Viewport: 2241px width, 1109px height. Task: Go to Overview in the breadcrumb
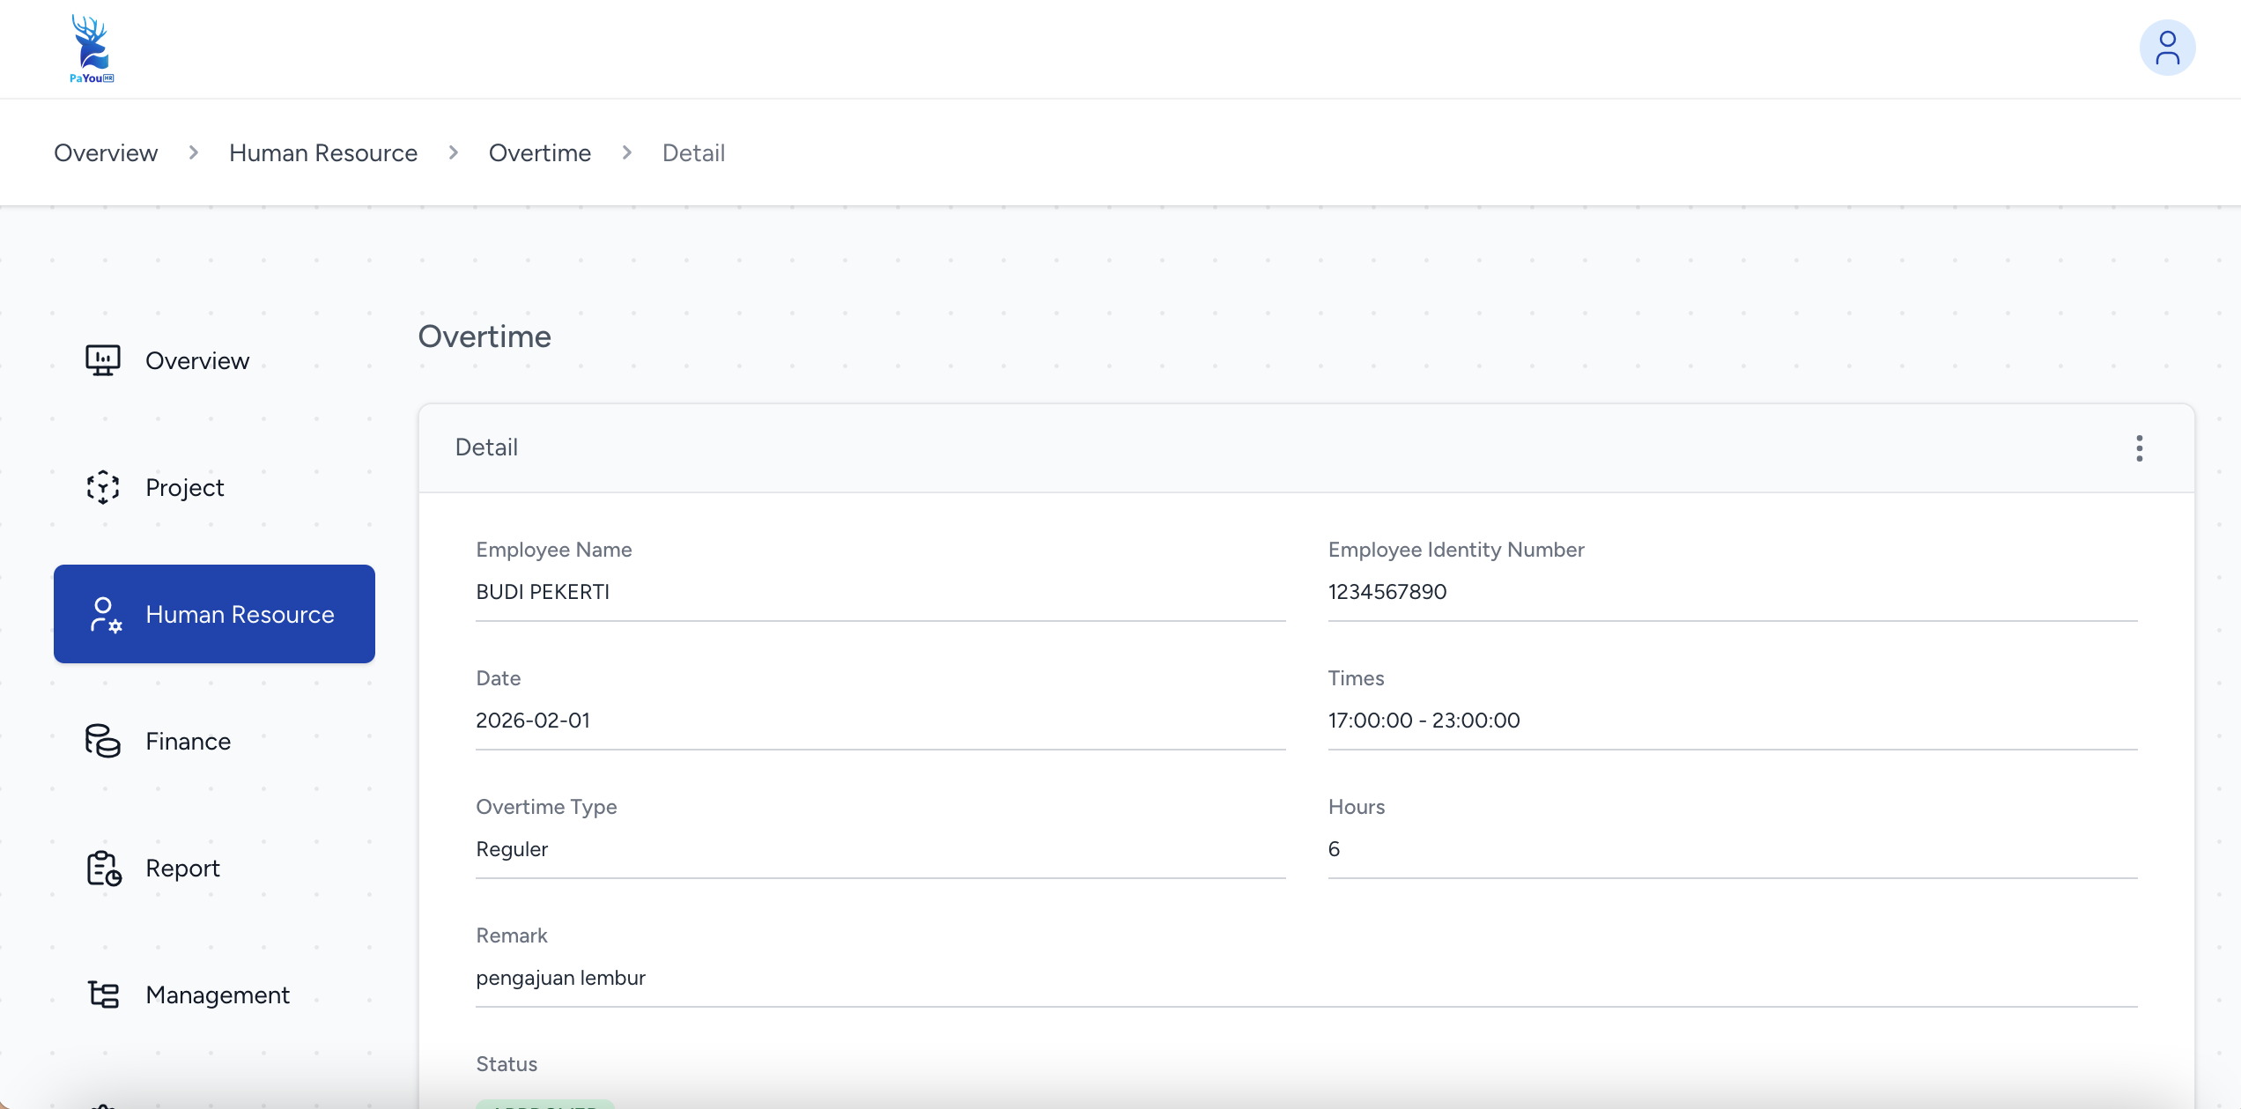point(106,153)
